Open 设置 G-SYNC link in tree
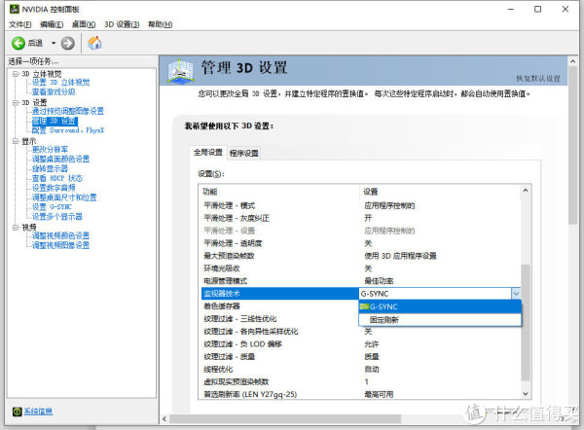584x430 pixels. coord(52,207)
